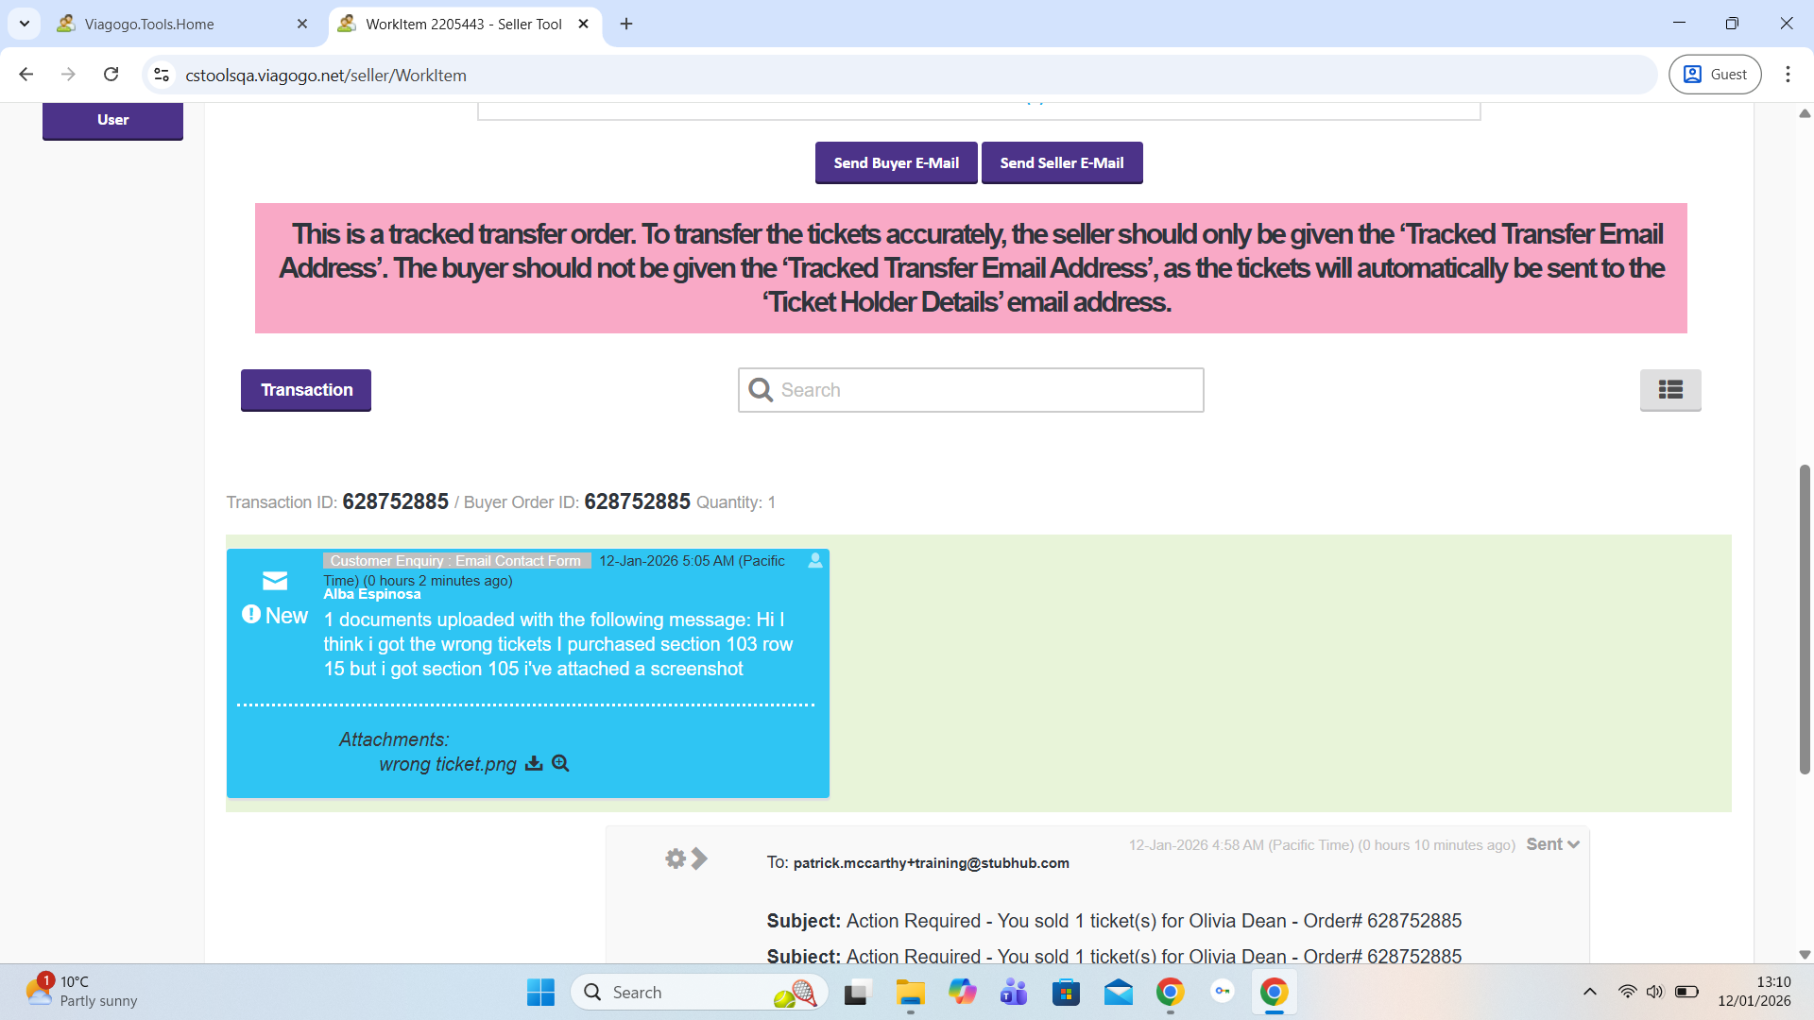Click the User sidebar button
The width and height of the screenshot is (1814, 1020).
point(112,120)
